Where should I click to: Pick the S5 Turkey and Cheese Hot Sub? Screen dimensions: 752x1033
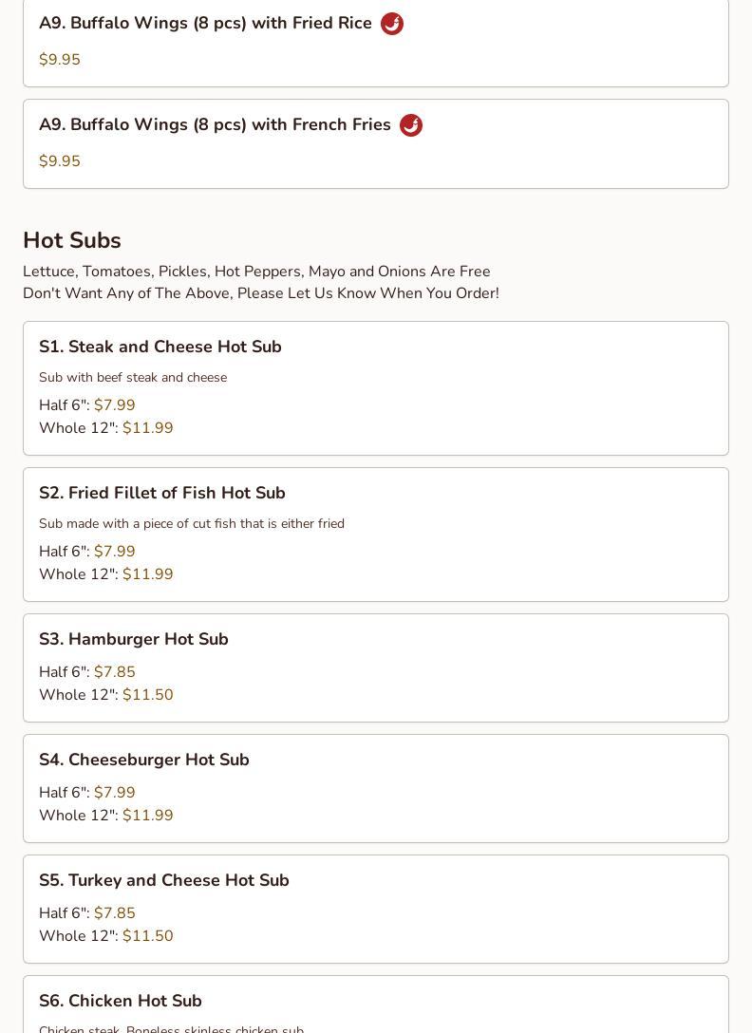click(x=164, y=881)
